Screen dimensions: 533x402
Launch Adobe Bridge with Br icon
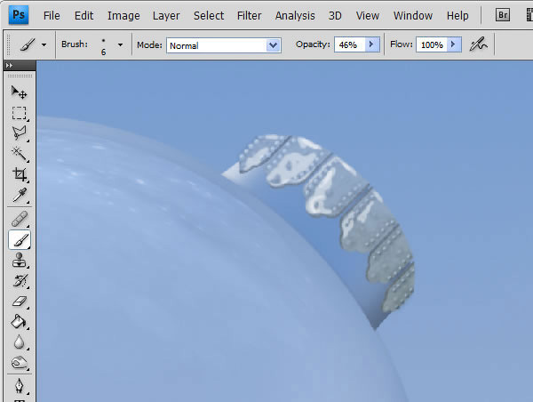tap(503, 15)
